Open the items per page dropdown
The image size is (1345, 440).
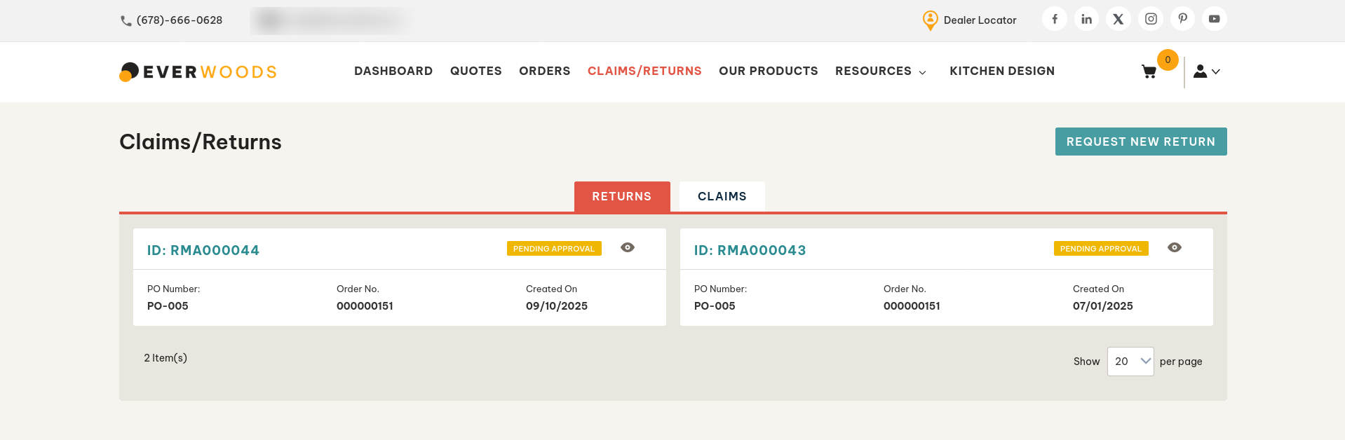coord(1130,362)
